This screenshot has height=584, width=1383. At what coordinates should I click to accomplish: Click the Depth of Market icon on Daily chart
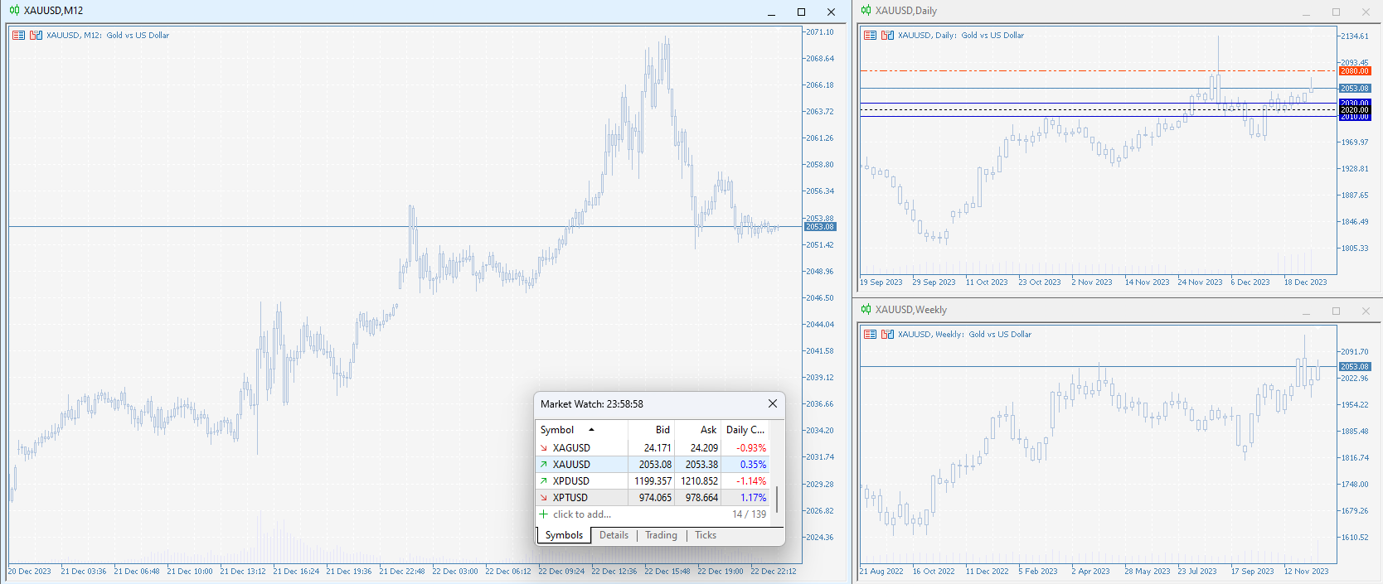coord(870,36)
